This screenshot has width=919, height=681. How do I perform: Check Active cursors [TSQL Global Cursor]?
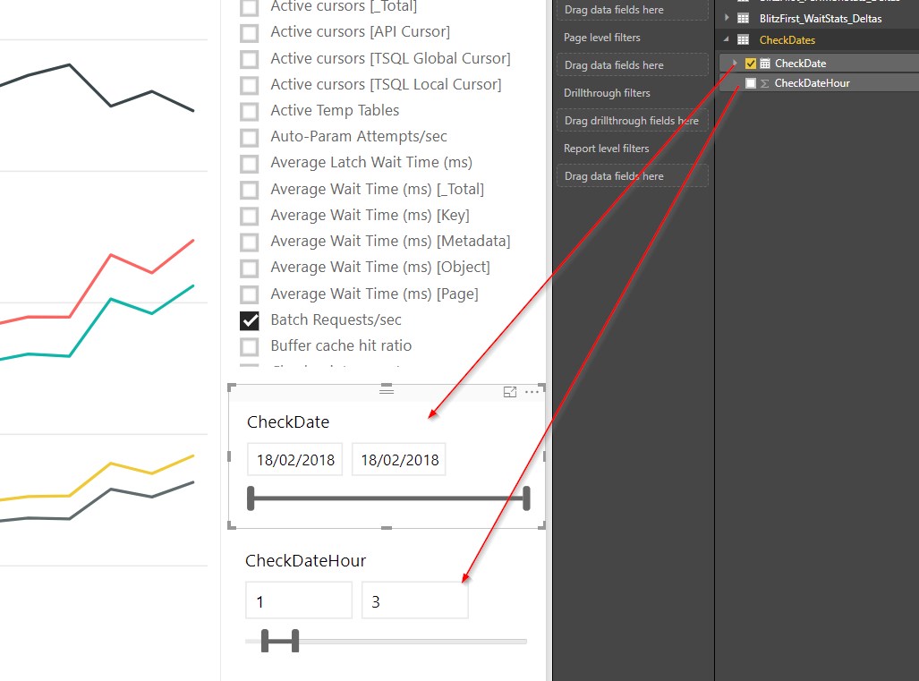[x=250, y=58]
